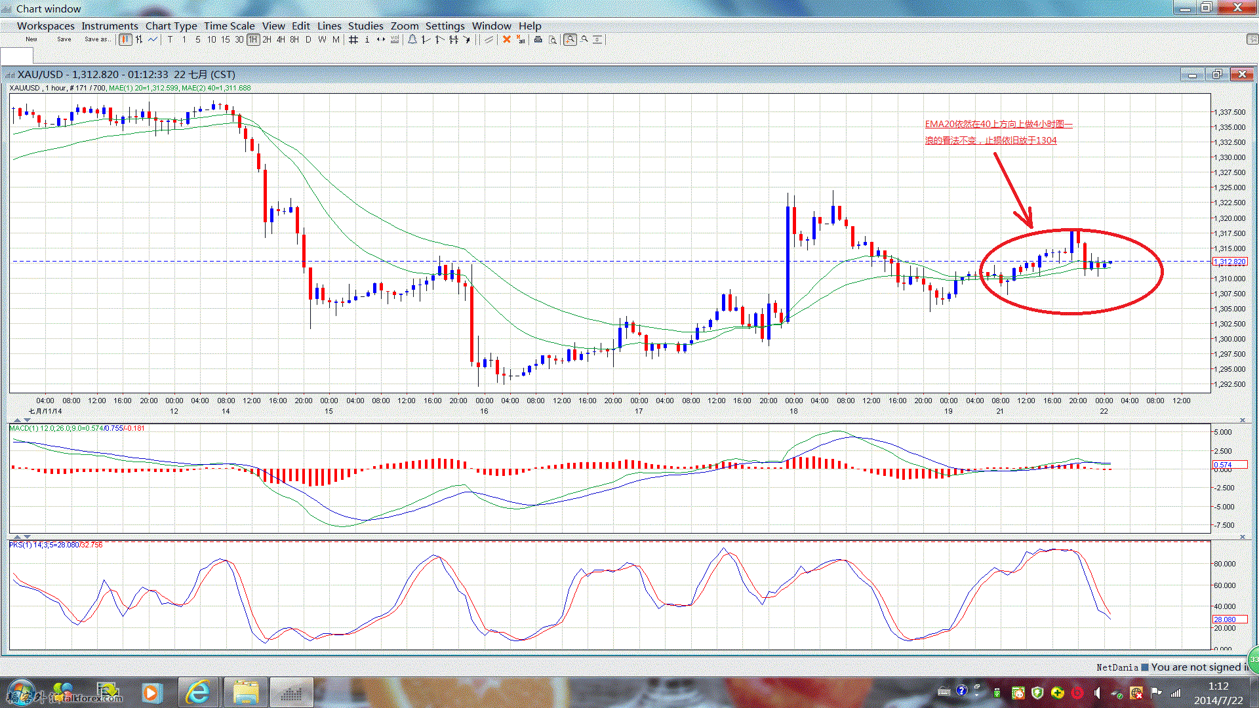This screenshot has height=708, width=1259.
Task: Click the parallel lines tool icon
Action: click(489, 39)
